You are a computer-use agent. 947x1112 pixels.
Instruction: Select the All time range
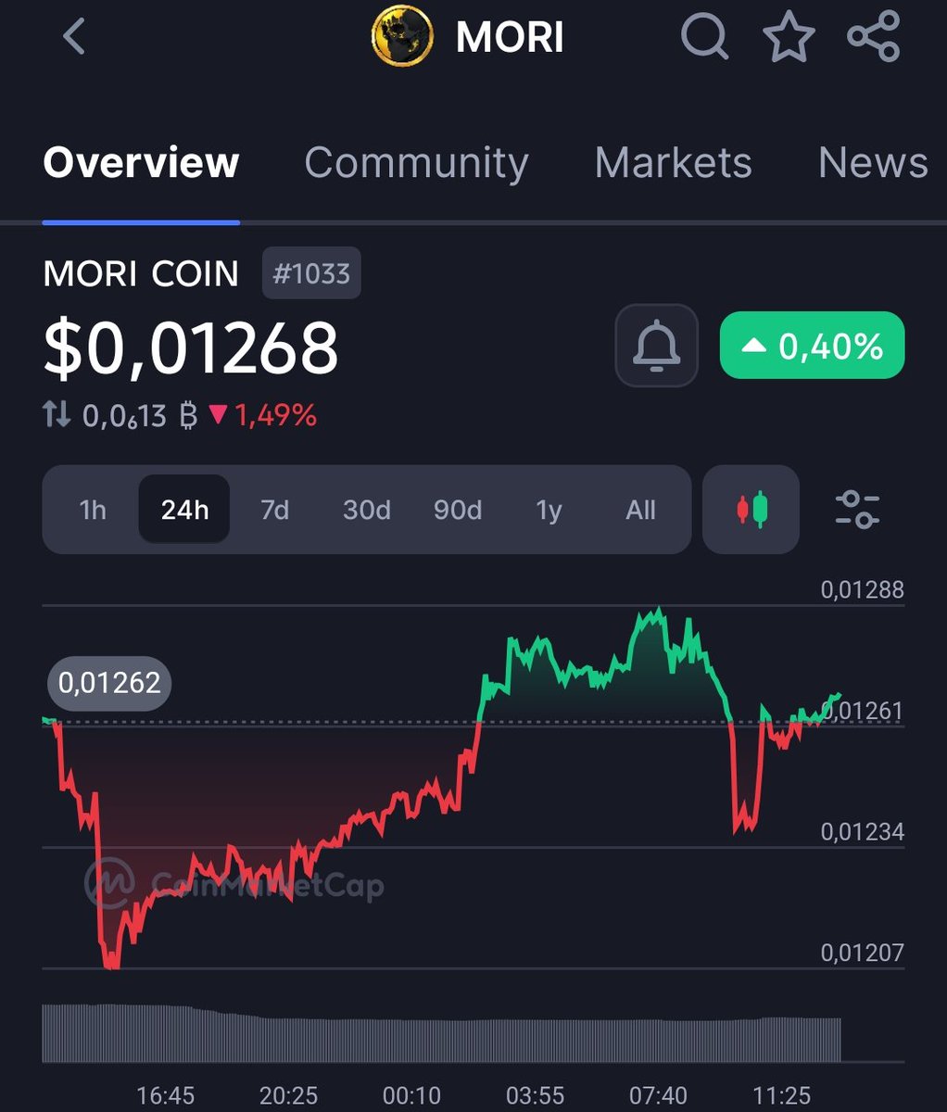(x=640, y=510)
